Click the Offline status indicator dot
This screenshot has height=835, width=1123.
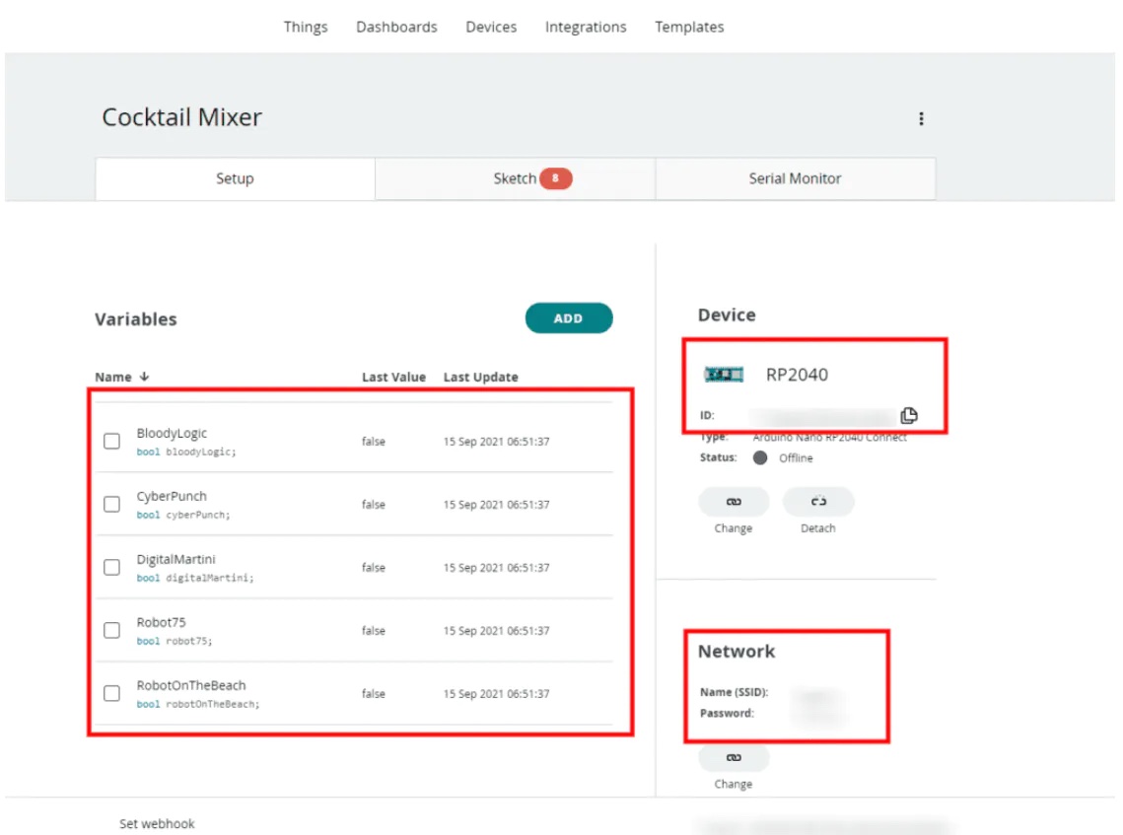point(759,458)
